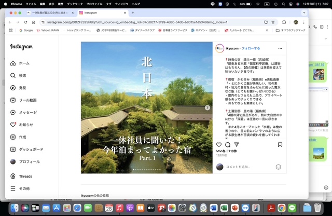Viewport: 332px width, 216px height.
Task: Switch to the 一休社員が選ぶ2024年 tab
Action: click(50, 12)
